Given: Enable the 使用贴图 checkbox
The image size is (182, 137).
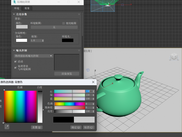Looking at the screenshot, I should pyautogui.click(x=63, y=23).
